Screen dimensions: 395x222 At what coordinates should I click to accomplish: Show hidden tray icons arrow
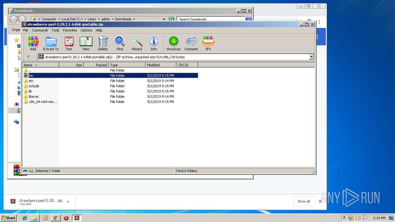[344, 218]
